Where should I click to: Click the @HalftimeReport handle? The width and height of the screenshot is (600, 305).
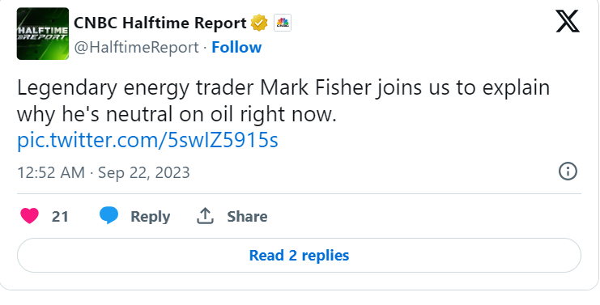136,48
